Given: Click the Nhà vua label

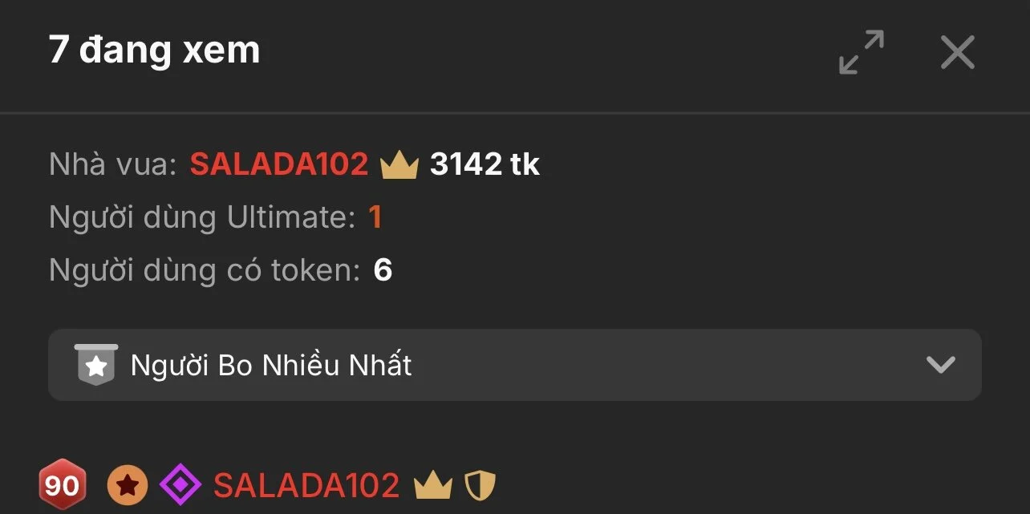Looking at the screenshot, I should tap(112, 164).
